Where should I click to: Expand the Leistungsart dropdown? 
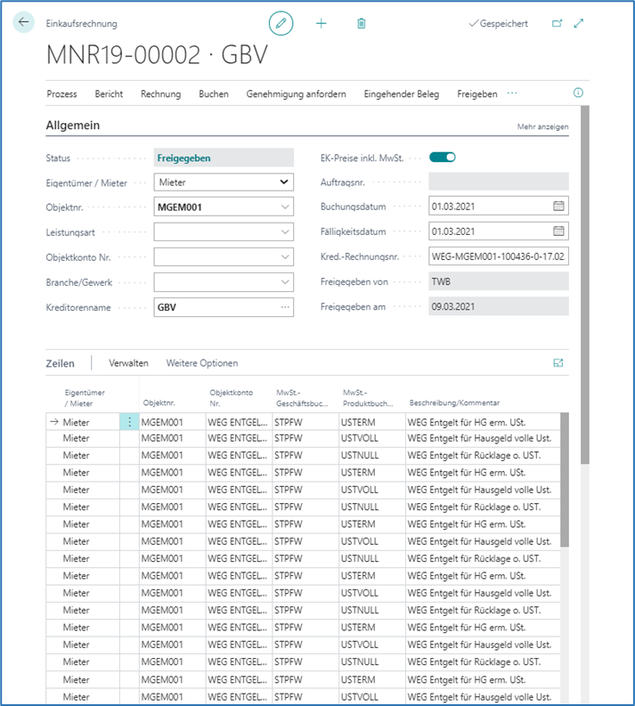click(284, 232)
